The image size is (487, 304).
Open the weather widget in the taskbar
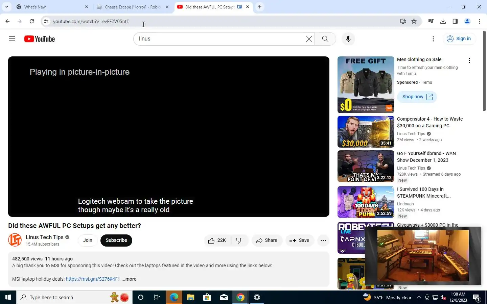[387, 297]
